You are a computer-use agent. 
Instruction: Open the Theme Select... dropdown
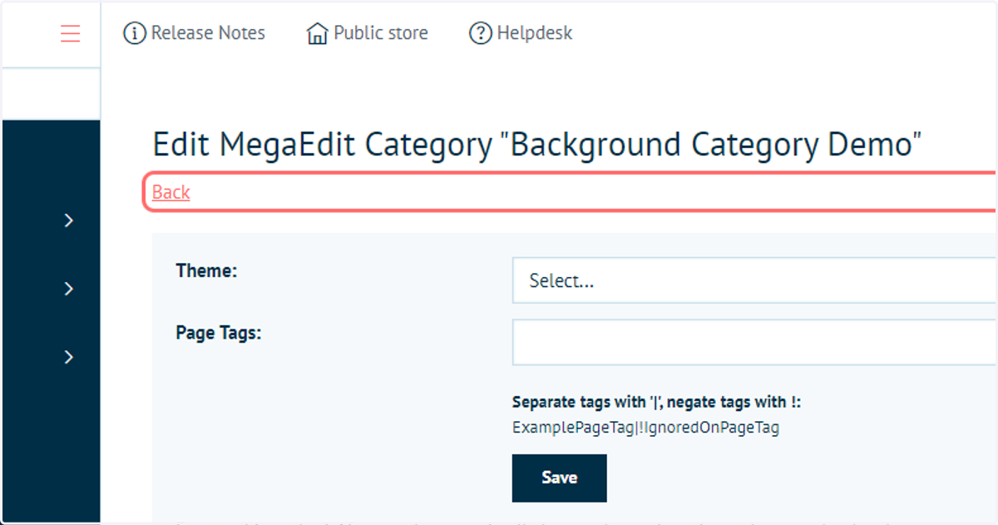tap(754, 280)
